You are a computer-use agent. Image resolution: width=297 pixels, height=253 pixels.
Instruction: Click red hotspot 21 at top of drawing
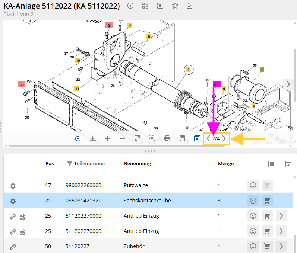109,25
